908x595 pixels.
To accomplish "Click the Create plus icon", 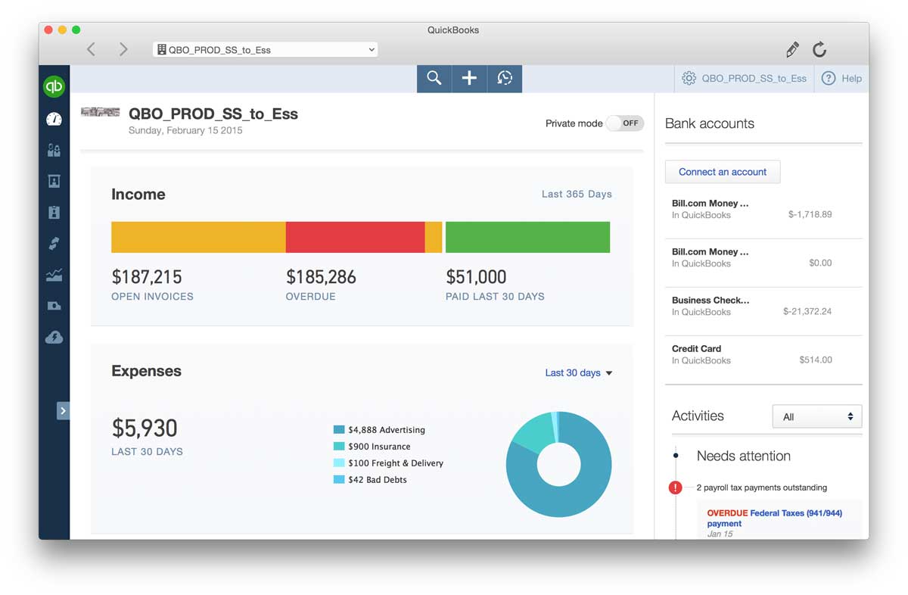I will click(x=469, y=78).
